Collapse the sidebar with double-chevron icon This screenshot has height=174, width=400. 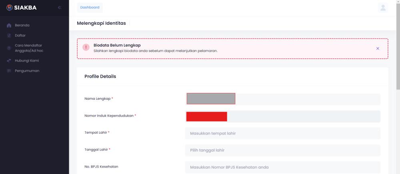60,8
